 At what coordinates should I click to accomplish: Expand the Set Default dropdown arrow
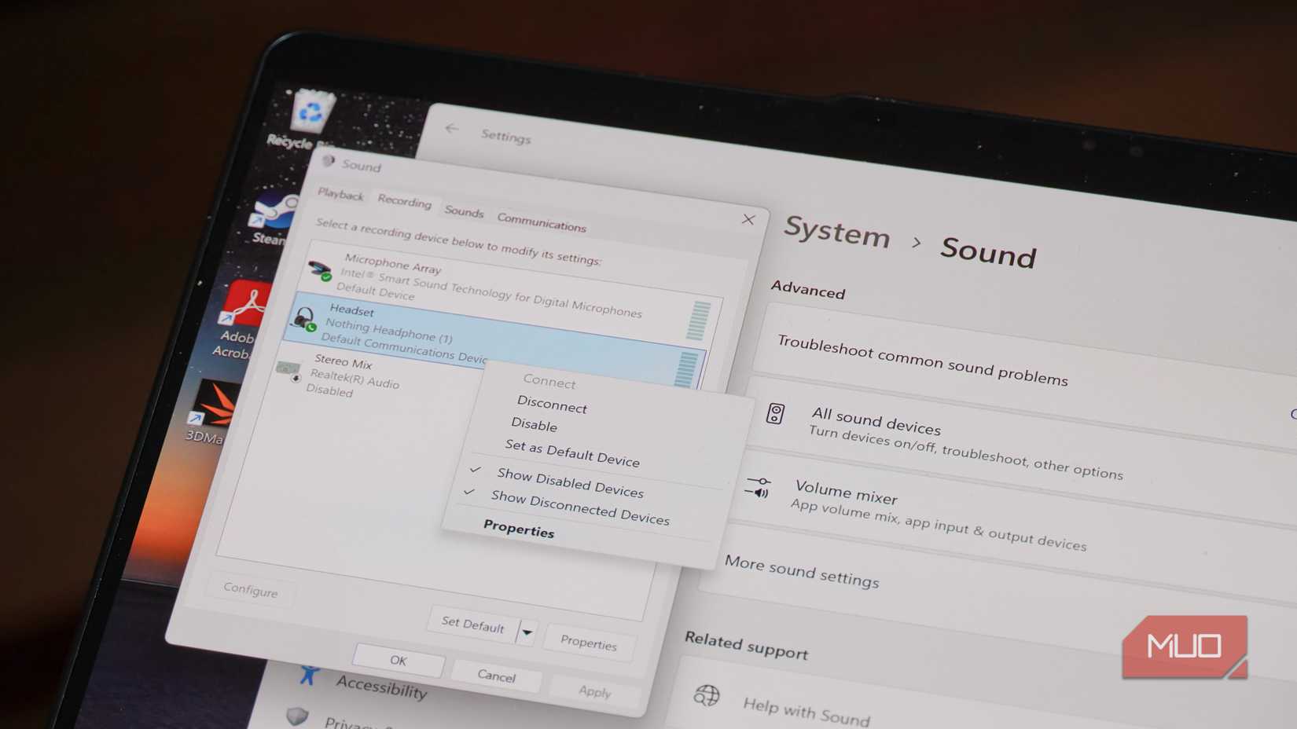click(527, 632)
